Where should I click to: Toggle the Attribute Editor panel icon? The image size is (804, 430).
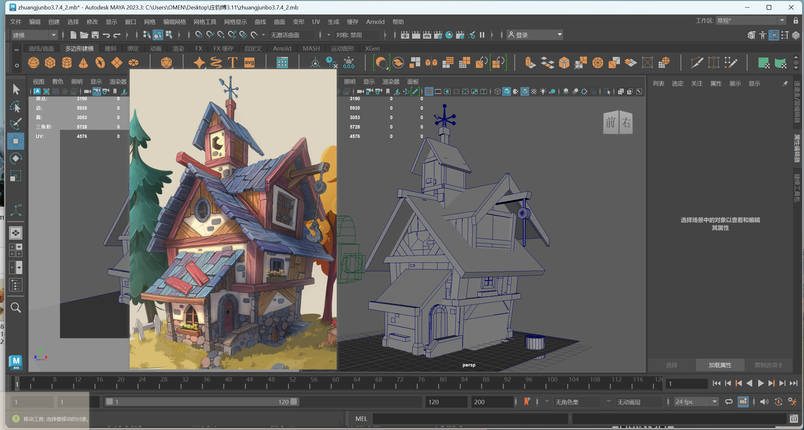click(x=774, y=35)
